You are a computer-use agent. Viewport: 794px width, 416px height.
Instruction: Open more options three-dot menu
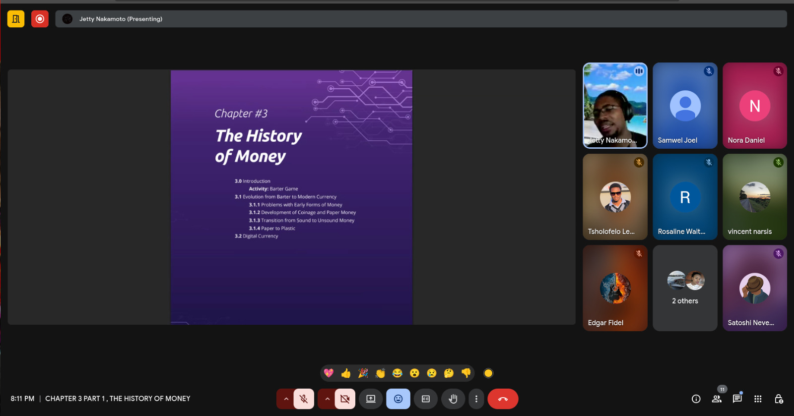pos(476,399)
